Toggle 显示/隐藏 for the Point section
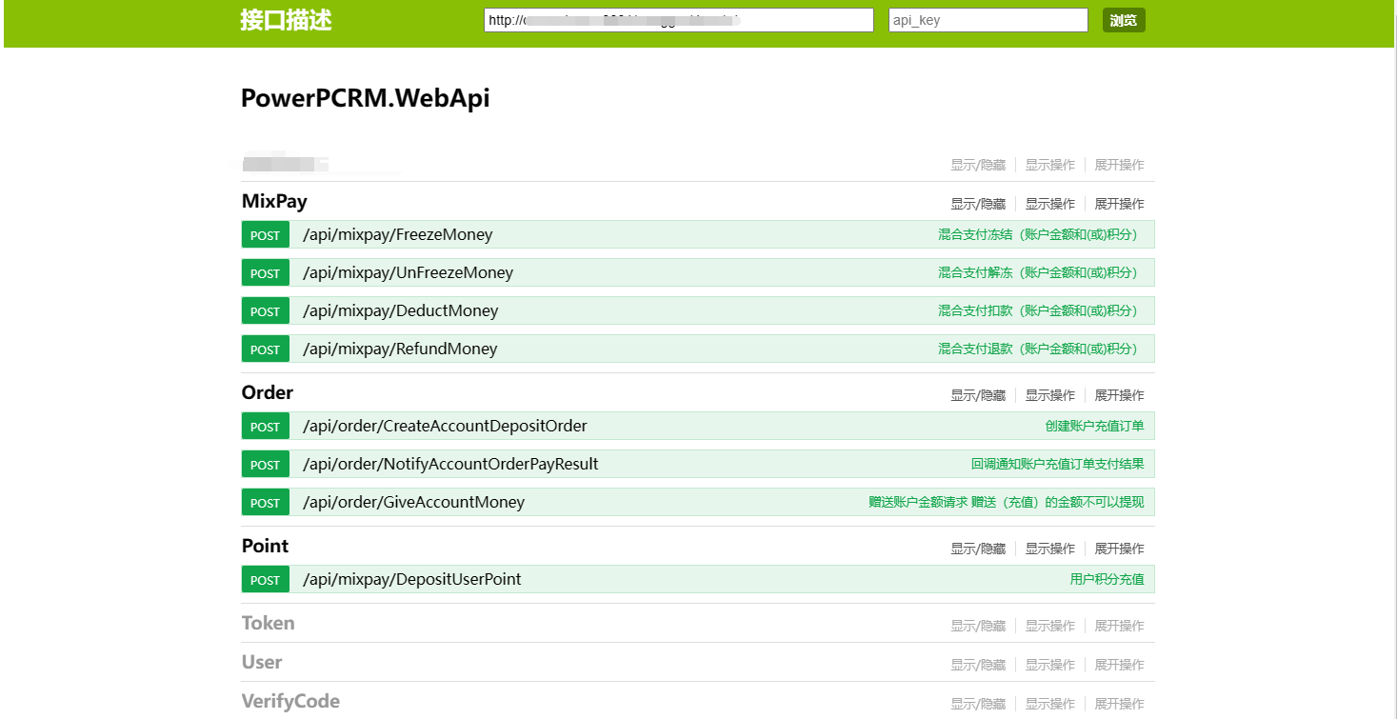The width and height of the screenshot is (1397, 719). 977,549
